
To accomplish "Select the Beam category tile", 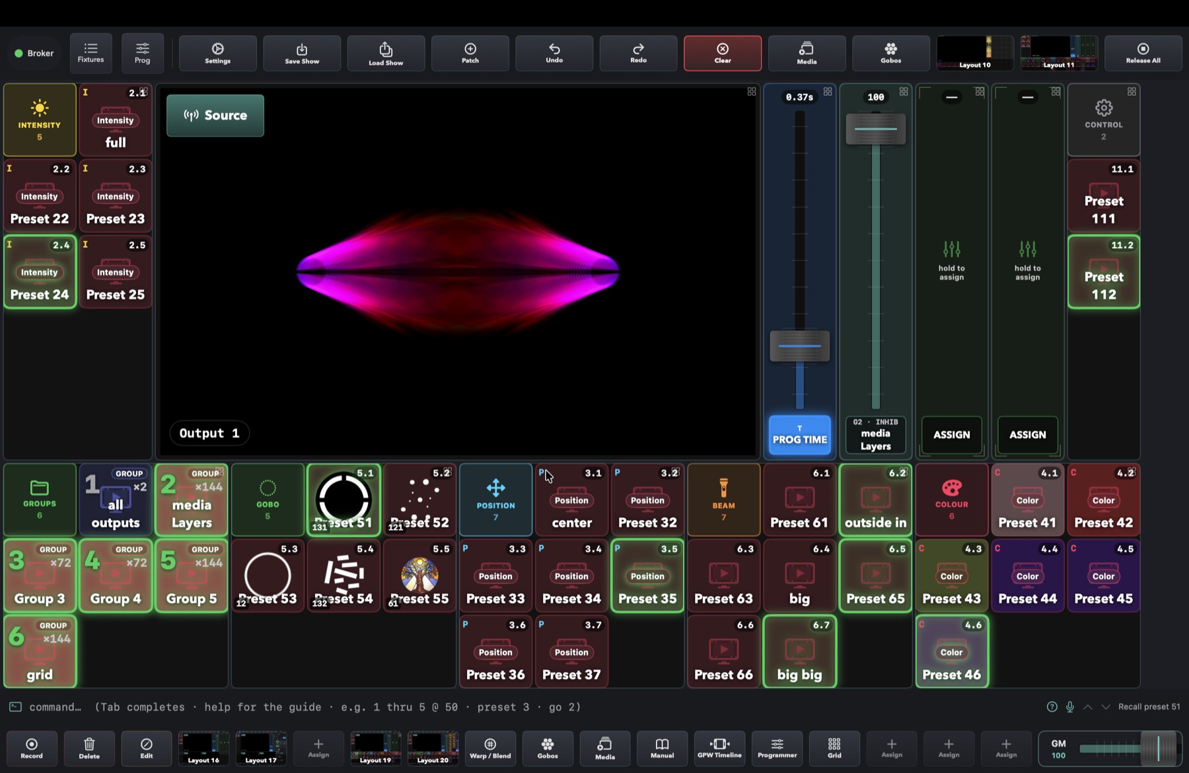I will 723,499.
